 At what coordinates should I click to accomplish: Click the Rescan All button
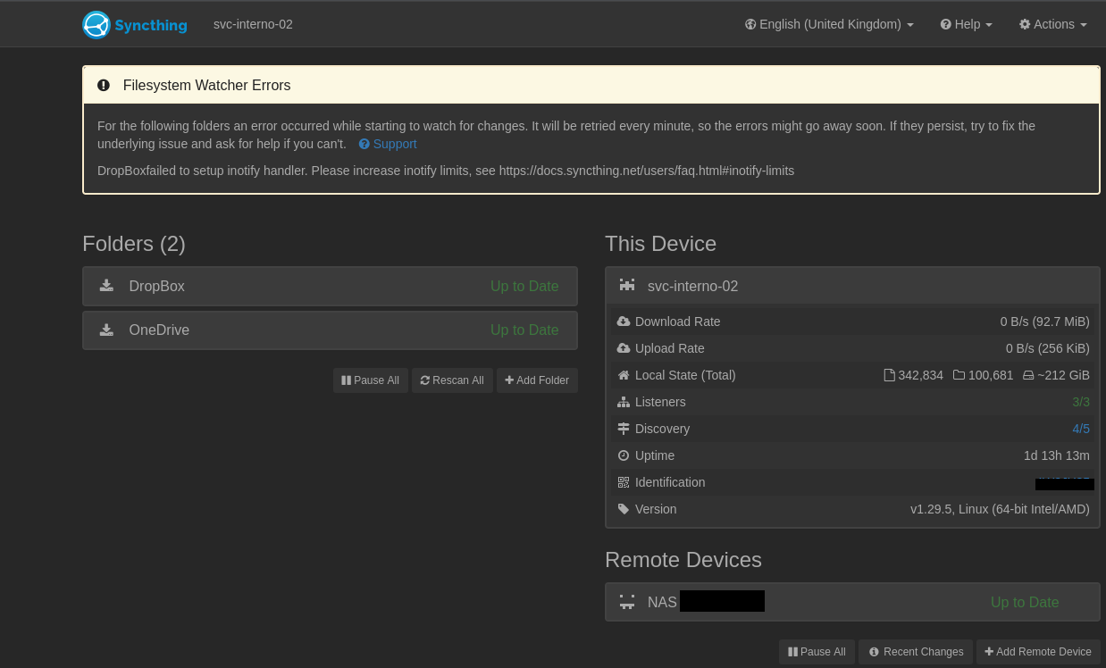coord(452,380)
